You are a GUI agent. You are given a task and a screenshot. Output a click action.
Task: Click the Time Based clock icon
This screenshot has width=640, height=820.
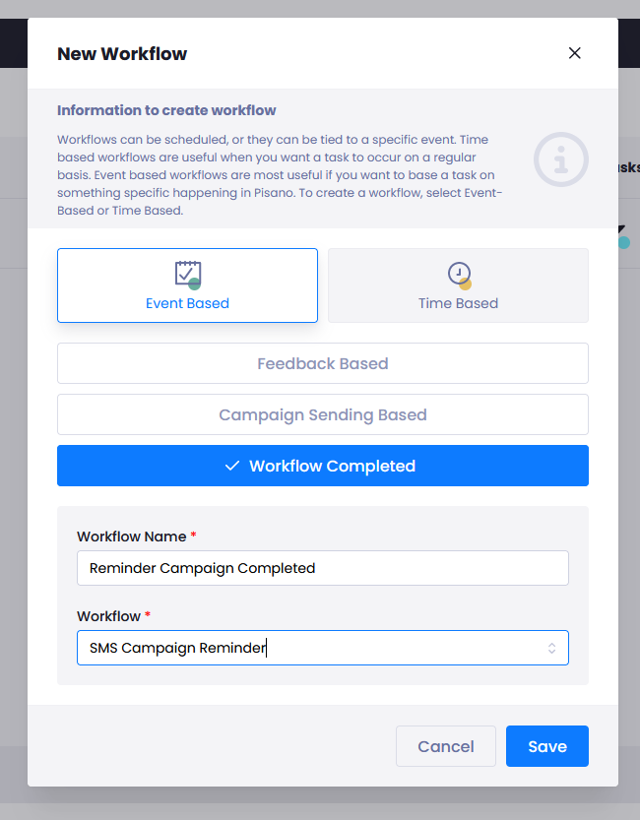click(x=459, y=274)
